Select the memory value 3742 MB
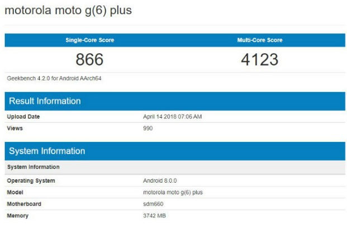 [154, 216]
